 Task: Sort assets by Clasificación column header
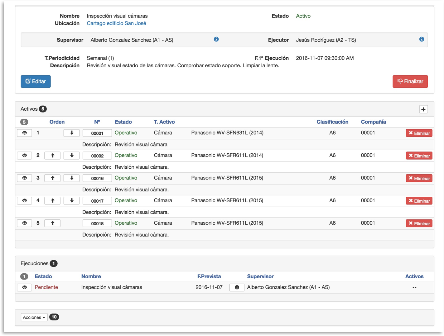tap(332, 122)
